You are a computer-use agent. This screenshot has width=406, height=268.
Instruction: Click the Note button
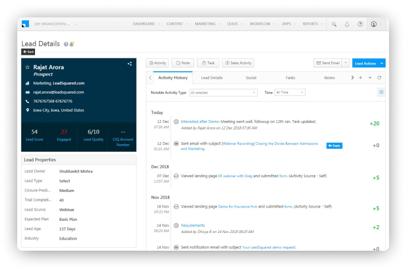point(183,63)
